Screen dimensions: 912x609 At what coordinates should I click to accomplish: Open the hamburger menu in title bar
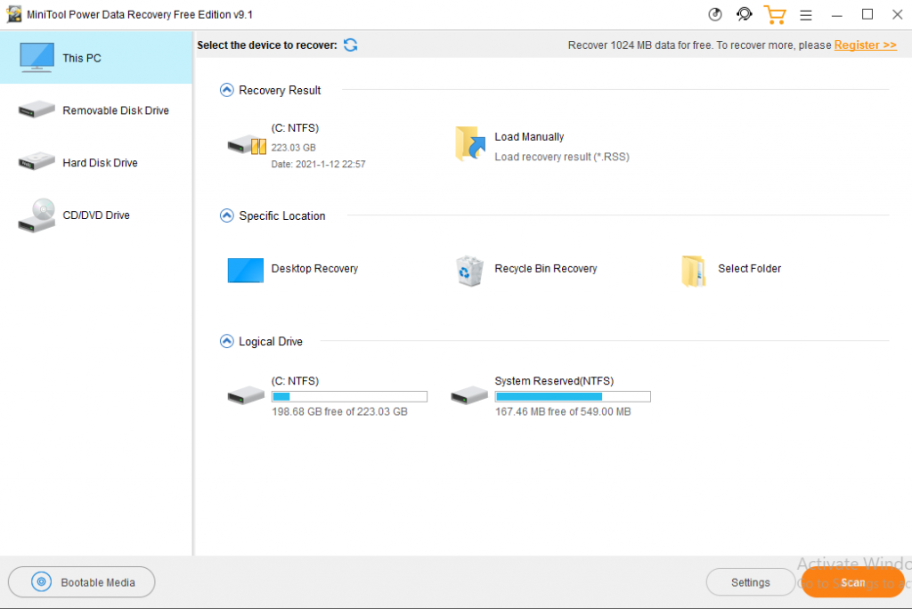tap(805, 15)
